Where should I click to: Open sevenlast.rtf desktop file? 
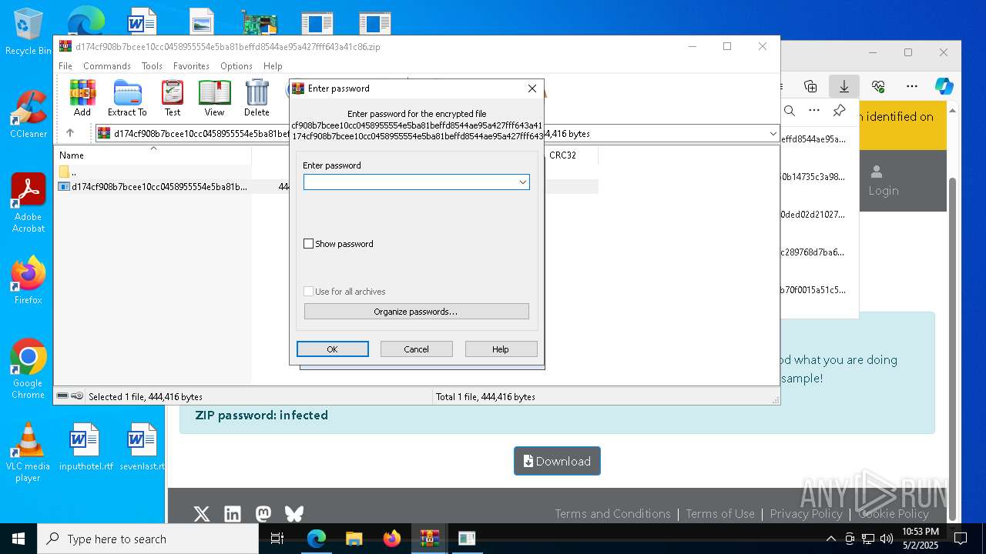pyautogui.click(x=143, y=446)
